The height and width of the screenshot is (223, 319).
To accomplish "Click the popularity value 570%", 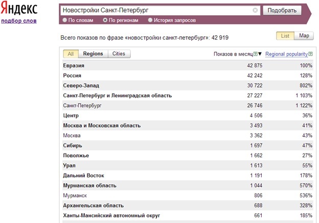I will click(x=306, y=185).
